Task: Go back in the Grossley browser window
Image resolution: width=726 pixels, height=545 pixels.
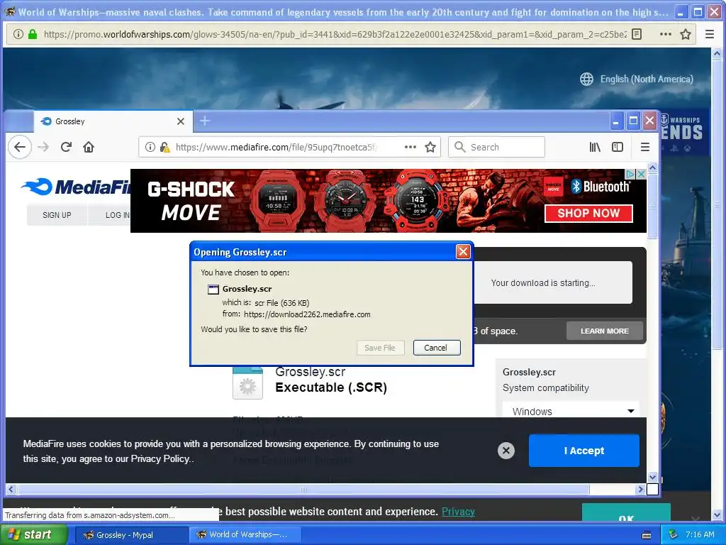Action: tap(20, 148)
